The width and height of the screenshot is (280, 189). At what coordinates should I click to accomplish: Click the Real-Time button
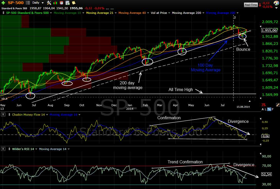[251, 5]
